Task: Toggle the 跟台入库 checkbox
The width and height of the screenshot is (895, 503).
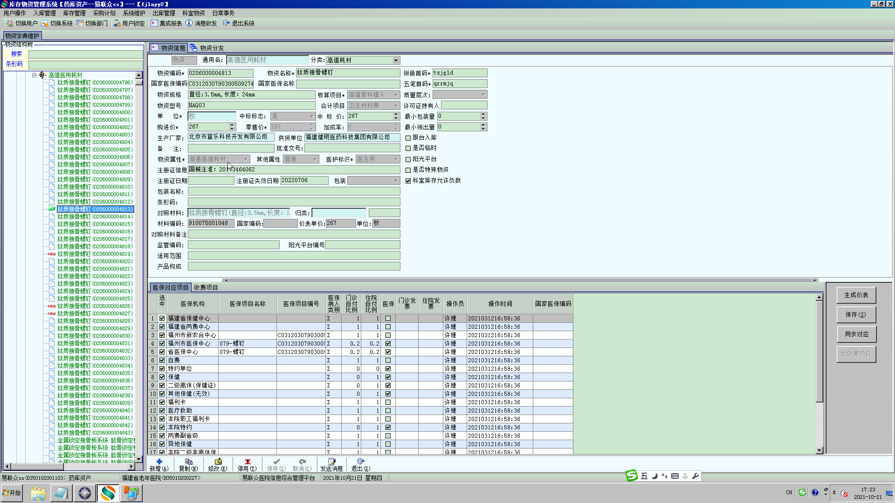Action: (x=408, y=138)
